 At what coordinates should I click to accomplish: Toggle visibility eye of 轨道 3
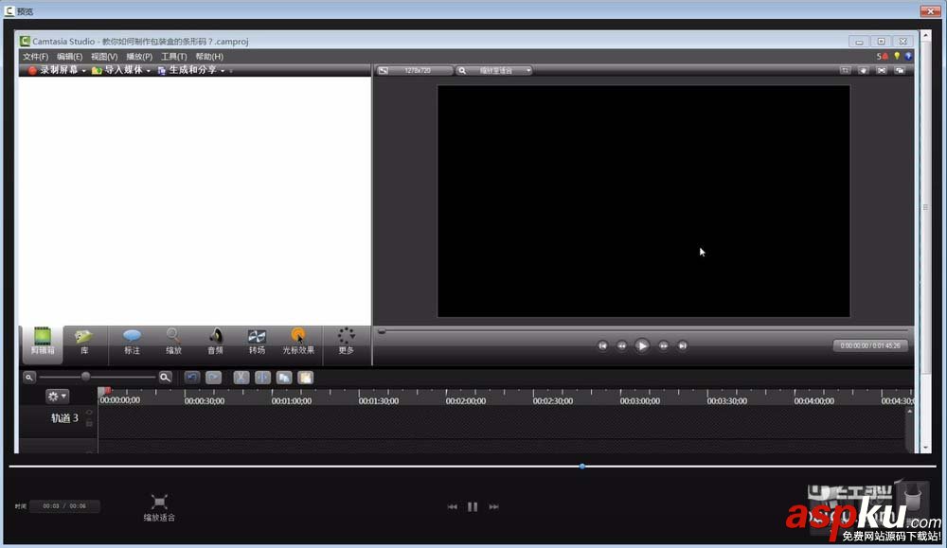(89, 413)
